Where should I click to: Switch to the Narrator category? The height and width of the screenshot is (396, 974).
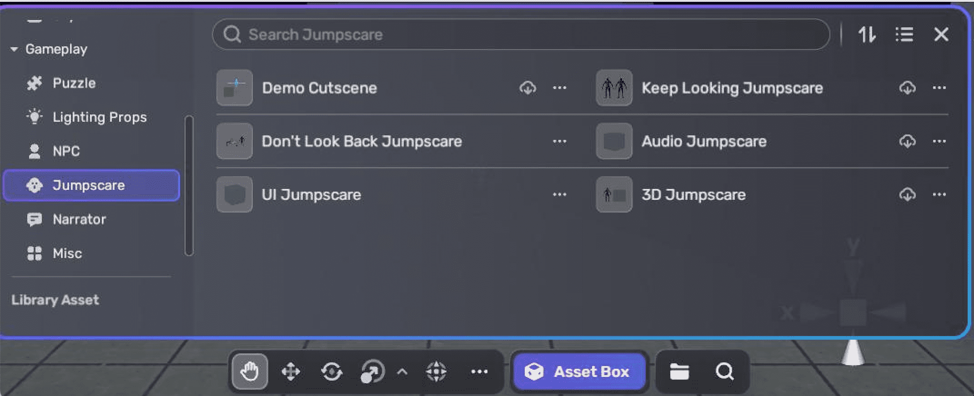point(79,219)
